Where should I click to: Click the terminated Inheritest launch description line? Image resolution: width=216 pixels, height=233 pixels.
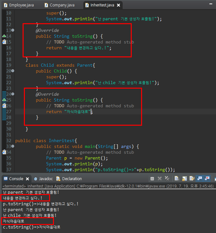pyautogui.click(x=108, y=186)
